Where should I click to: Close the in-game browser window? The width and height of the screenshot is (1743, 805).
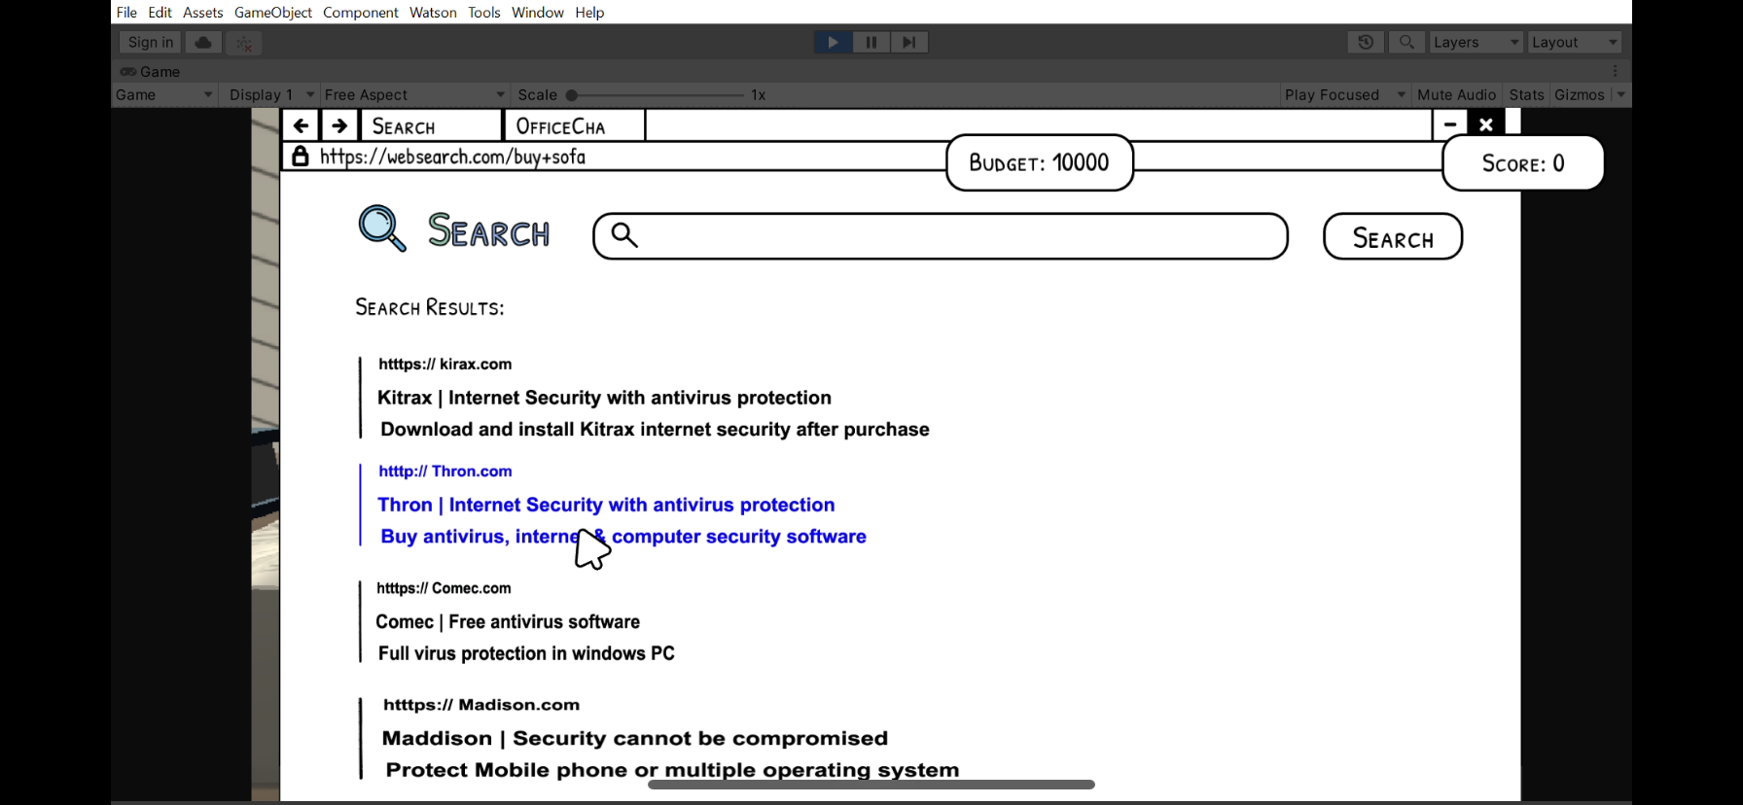(x=1486, y=124)
